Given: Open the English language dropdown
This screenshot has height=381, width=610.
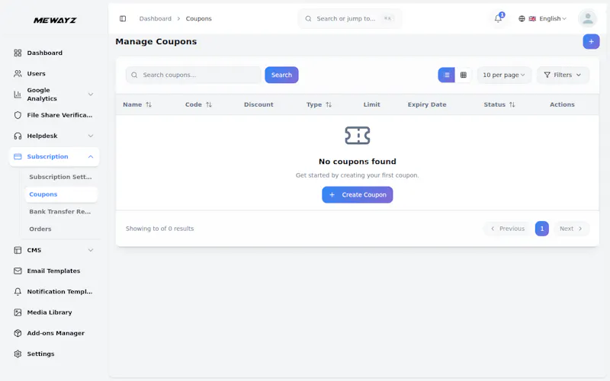Looking at the screenshot, I should (x=542, y=18).
